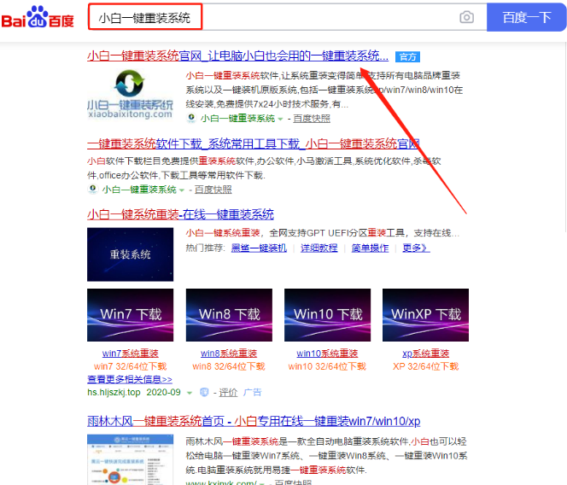Expand dropdown arrow after 2020-09
567x485 pixels.
189,393
